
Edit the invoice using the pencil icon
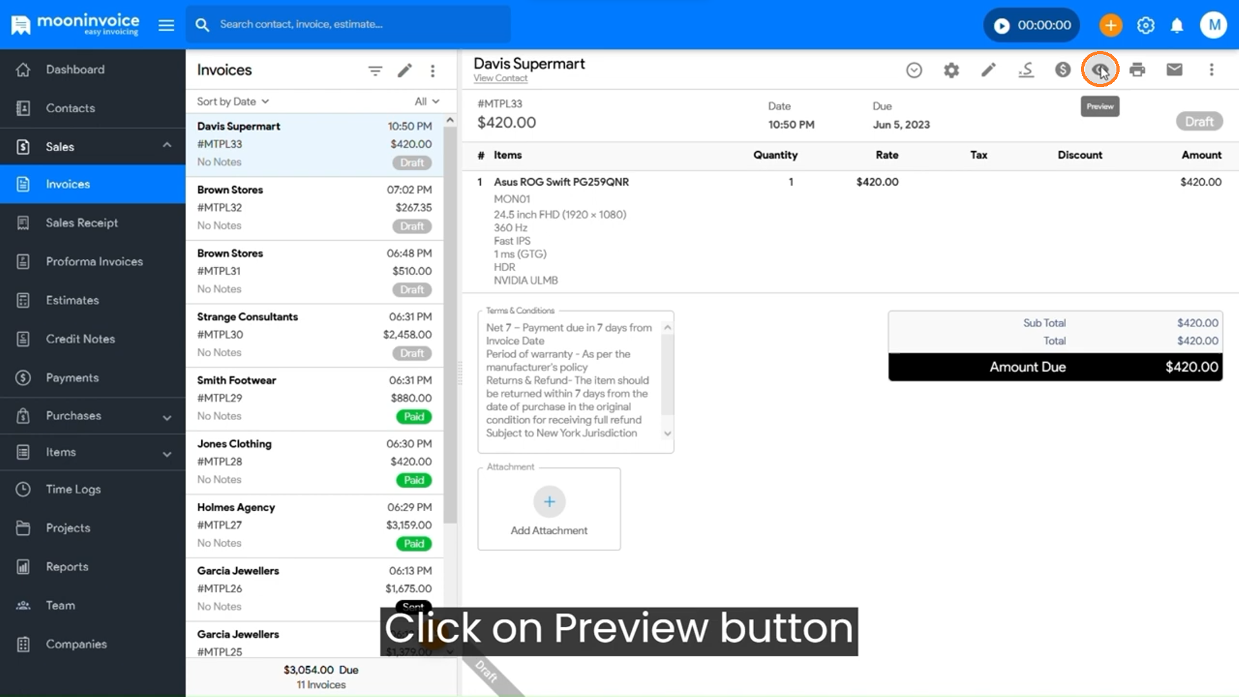[x=988, y=70]
